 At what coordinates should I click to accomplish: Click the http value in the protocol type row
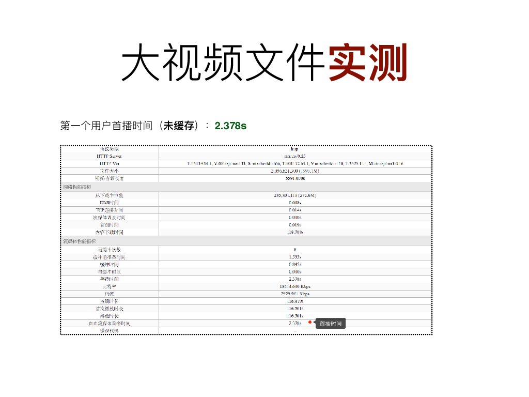tap(294, 149)
